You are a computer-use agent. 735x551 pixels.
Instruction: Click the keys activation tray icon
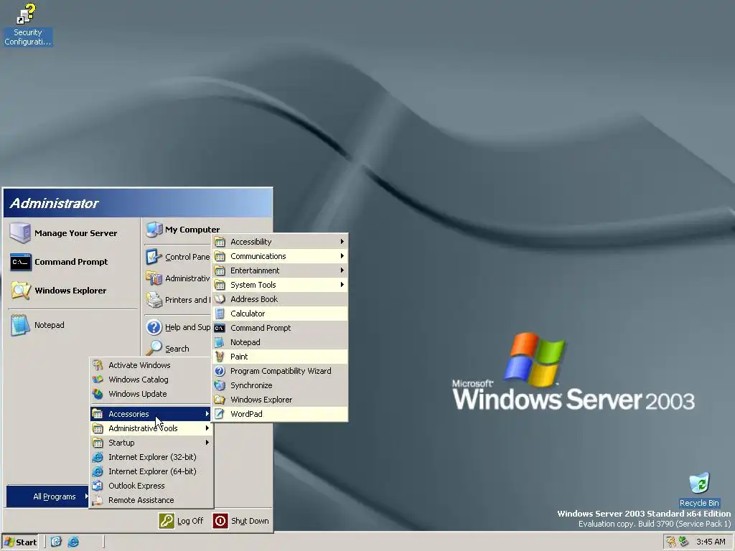671,542
